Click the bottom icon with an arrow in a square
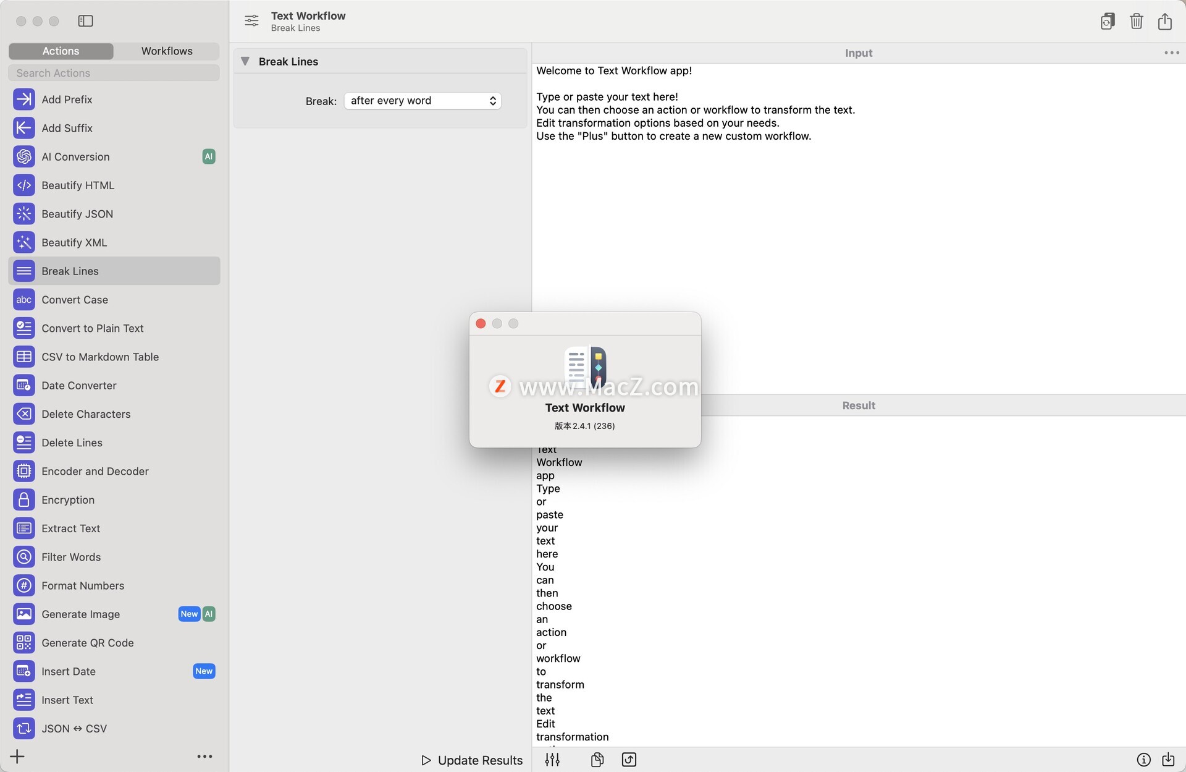This screenshot has height=772, width=1186. pos(629,760)
